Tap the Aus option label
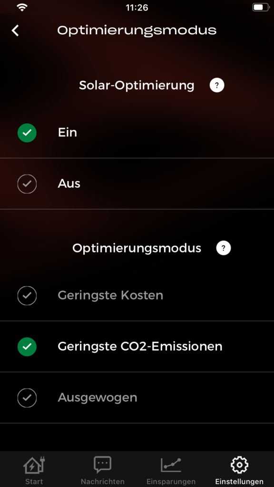 pos(69,184)
